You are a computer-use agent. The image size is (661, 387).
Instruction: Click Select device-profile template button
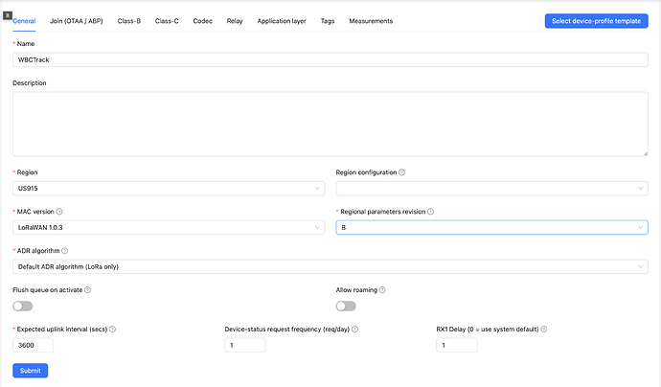click(x=596, y=20)
